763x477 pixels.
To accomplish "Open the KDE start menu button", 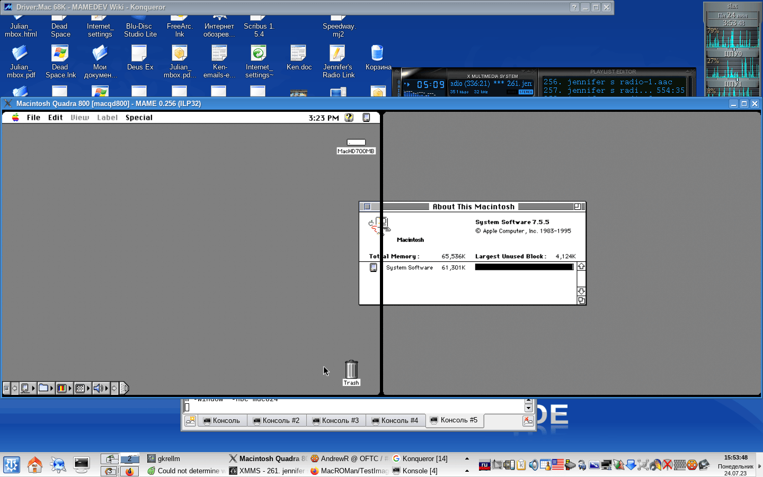I will (x=12, y=465).
